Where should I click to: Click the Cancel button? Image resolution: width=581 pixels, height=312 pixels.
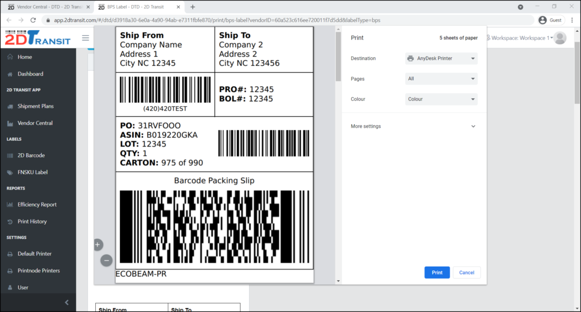coord(466,272)
